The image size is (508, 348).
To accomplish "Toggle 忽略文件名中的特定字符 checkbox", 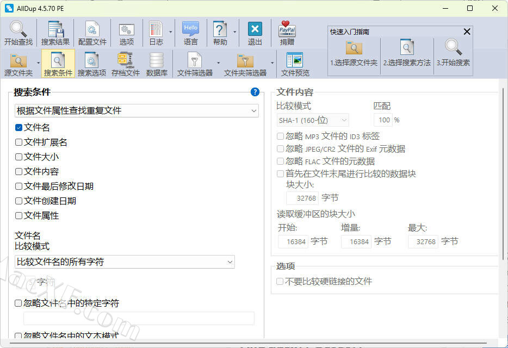I will point(18,303).
